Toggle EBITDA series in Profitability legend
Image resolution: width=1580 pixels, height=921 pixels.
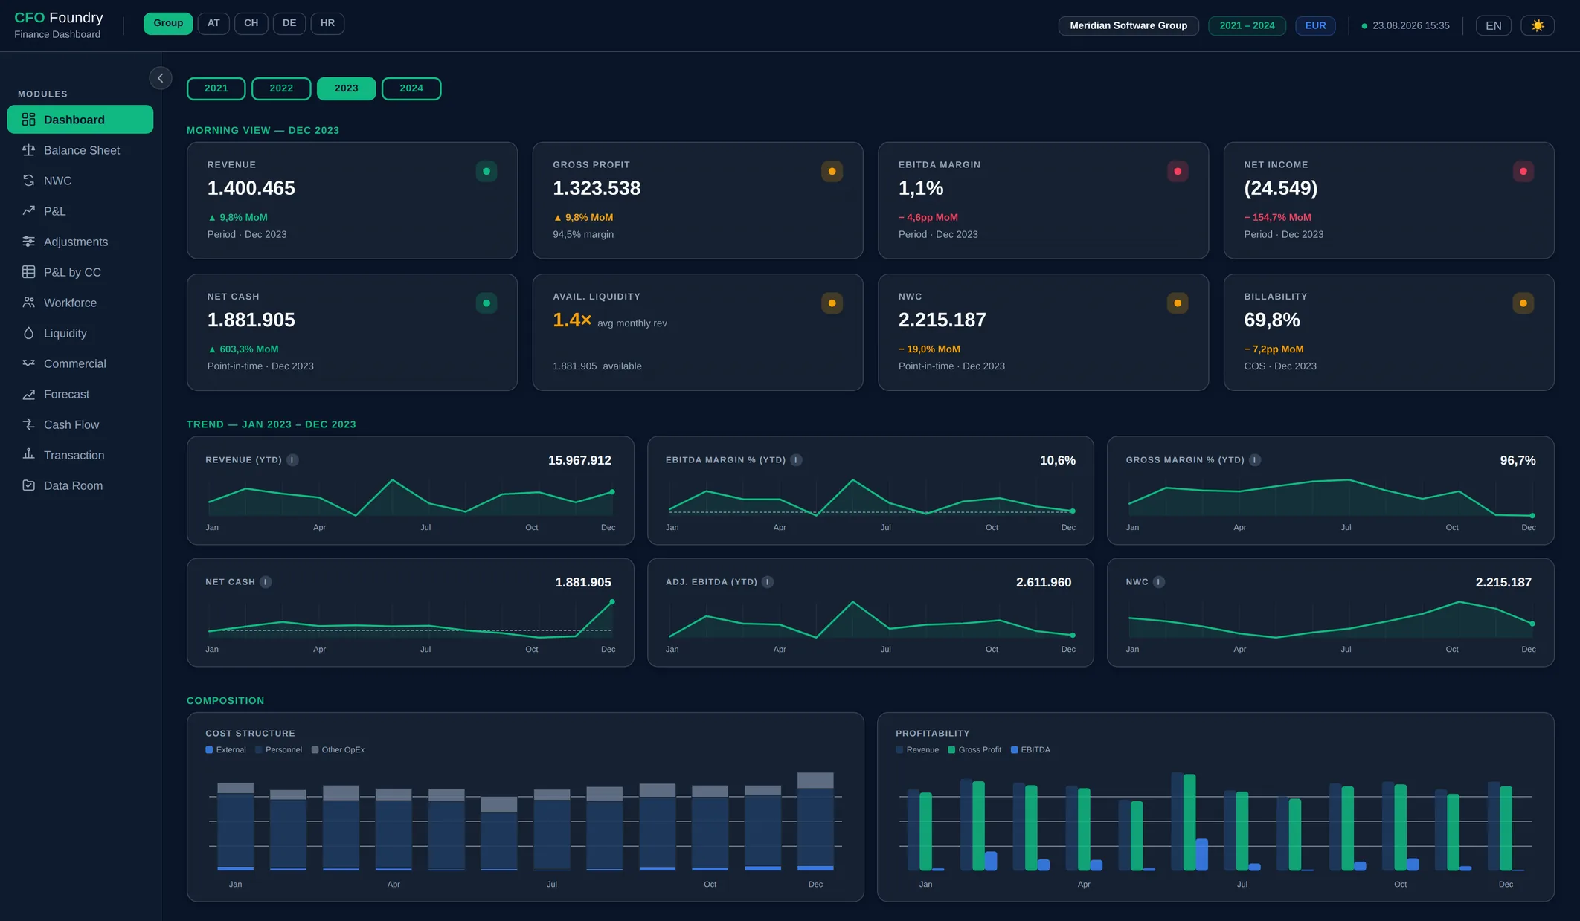coord(1030,750)
